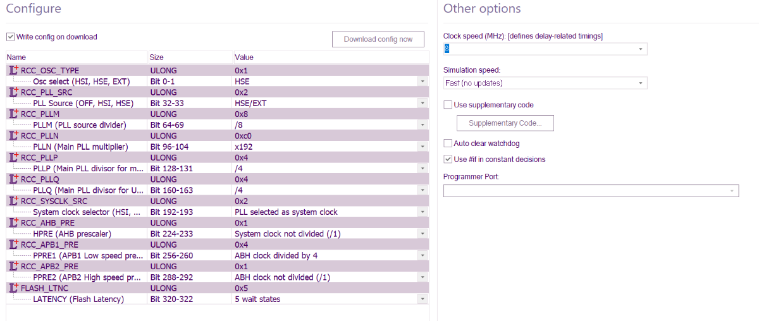Image resolution: width=759 pixels, height=321 pixels.
Task: Disable Use #if in constant decisions
Action: click(x=448, y=159)
